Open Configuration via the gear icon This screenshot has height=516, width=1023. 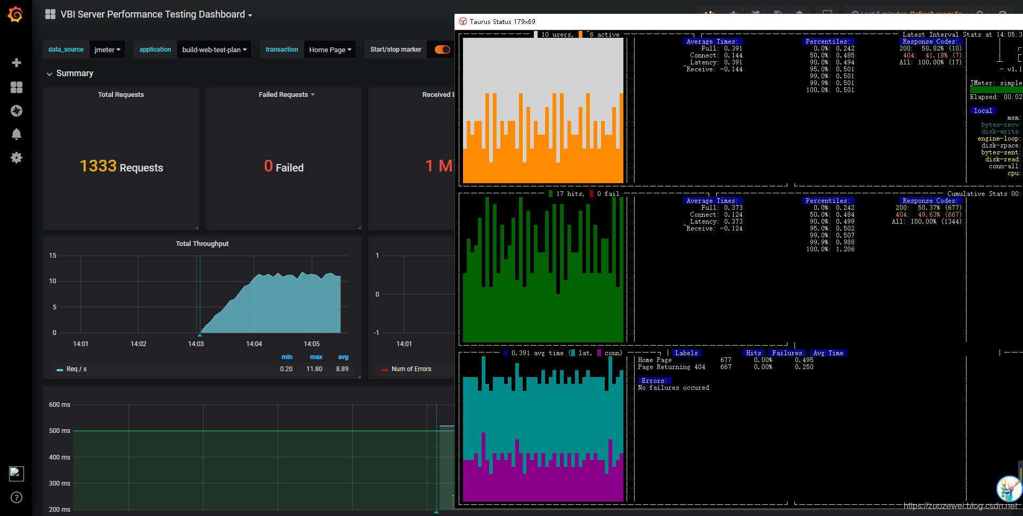coord(17,158)
